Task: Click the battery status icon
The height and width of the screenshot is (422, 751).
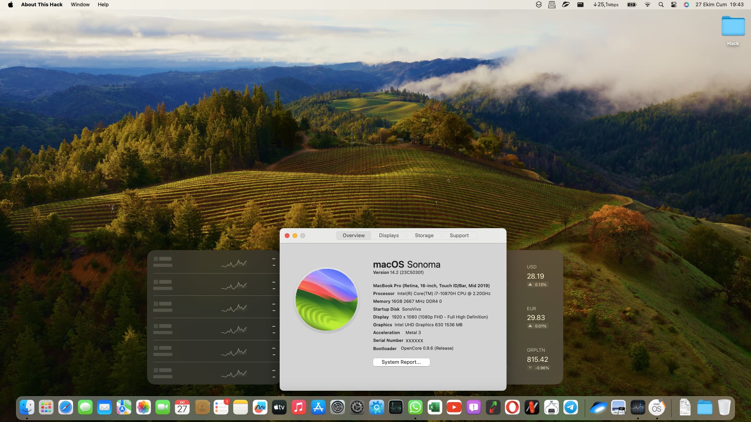Action: pyautogui.click(x=632, y=5)
